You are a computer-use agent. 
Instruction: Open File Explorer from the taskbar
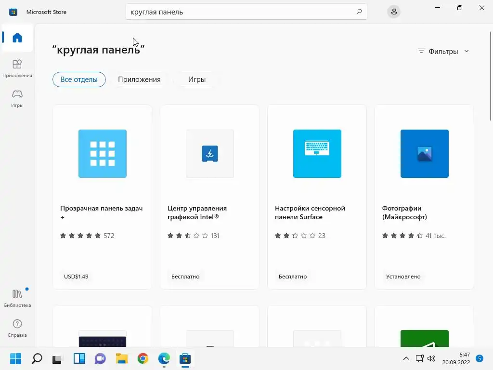(x=122, y=358)
